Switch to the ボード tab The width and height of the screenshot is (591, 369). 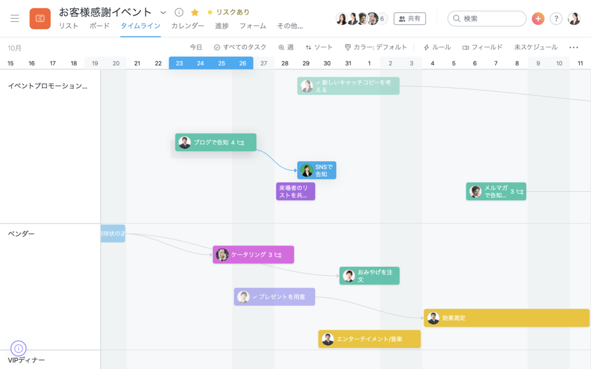99,26
